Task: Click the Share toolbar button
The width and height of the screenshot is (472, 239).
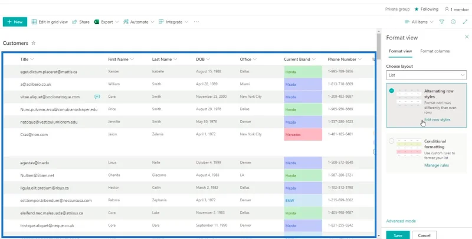Action: pyautogui.click(x=81, y=22)
